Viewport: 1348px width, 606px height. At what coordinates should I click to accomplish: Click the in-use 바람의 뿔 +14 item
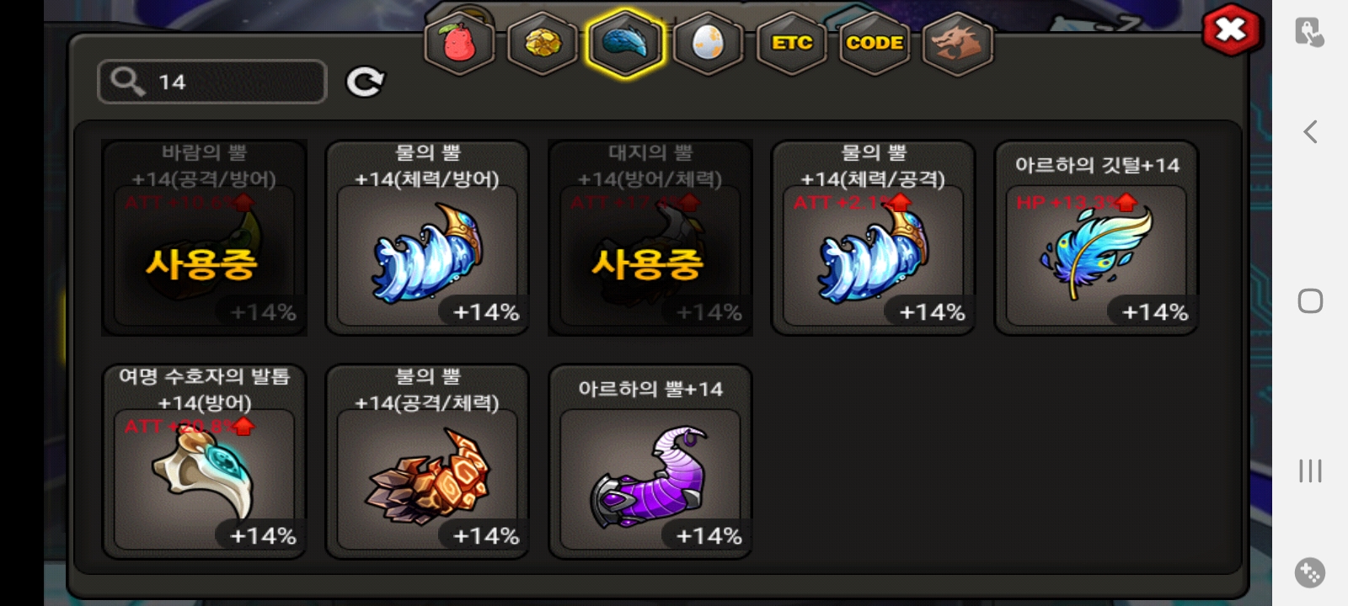204,237
